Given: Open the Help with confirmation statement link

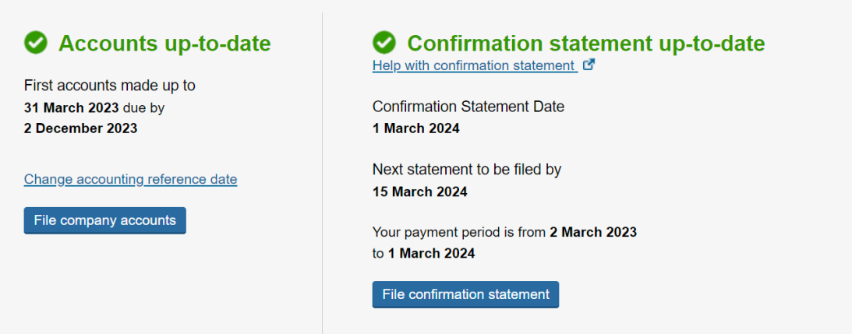Looking at the screenshot, I should click(475, 65).
